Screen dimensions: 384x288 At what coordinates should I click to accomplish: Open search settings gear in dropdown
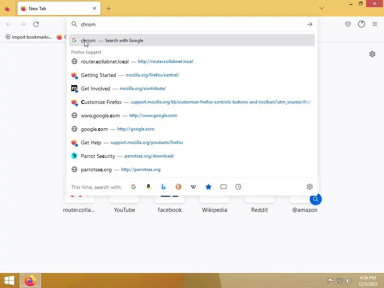point(309,187)
